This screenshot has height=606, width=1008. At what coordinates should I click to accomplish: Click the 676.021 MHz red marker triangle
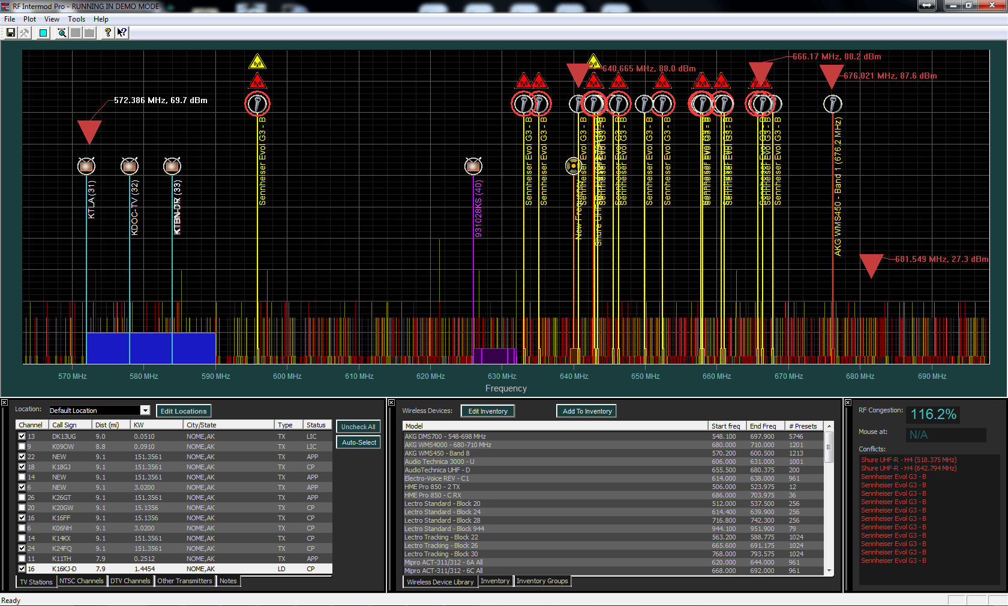click(832, 77)
